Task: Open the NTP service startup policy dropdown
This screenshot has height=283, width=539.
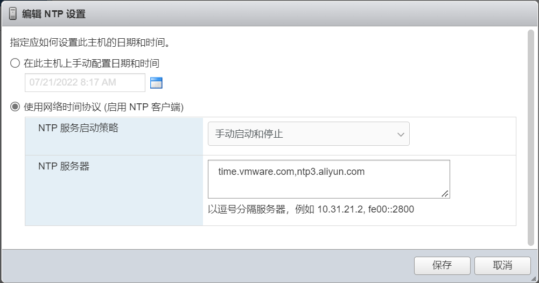Action: [309, 134]
